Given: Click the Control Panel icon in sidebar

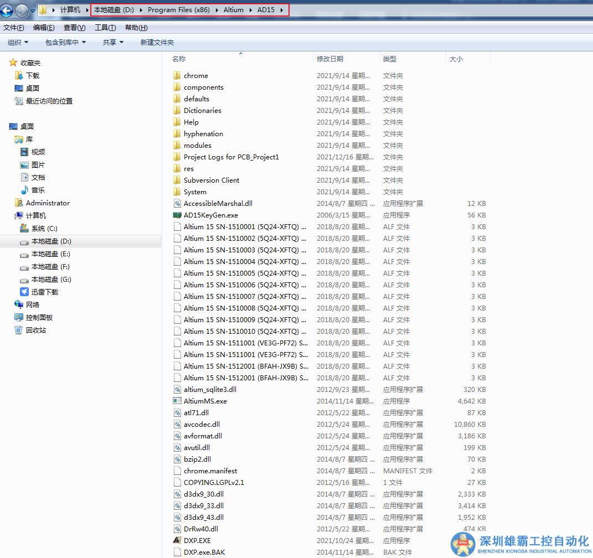Looking at the screenshot, I should (19, 318).
